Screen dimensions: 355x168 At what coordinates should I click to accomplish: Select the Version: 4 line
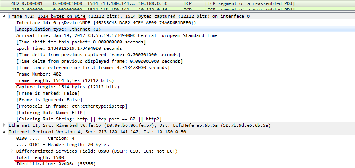pyautogui.click(x=45, y=138)
